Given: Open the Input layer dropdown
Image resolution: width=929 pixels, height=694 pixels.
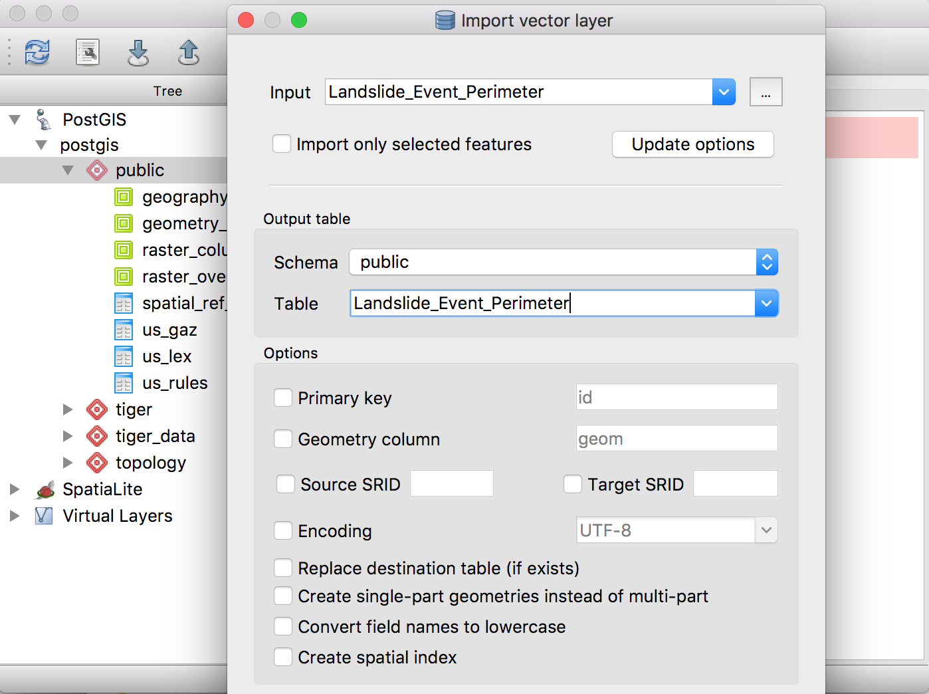Looking at the screenshot, I should (x=724, y=92).
